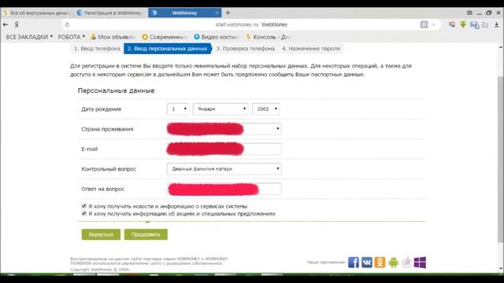Click the gray page-protect icon in address bar

tap(424, 24)
